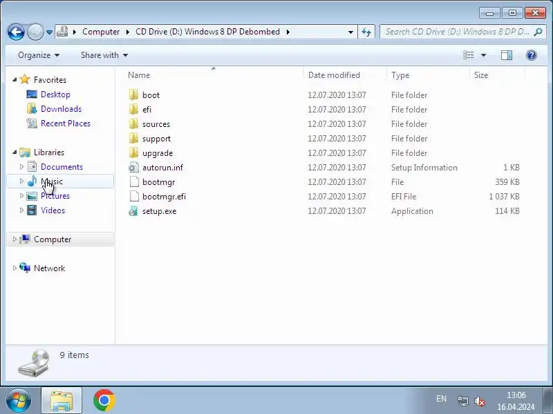Launch Google Chrome from taskbar
This screenshot has width=553, height=414.
104,400
